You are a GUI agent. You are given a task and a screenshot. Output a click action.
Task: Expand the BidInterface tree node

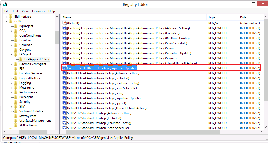click(7, 17)
